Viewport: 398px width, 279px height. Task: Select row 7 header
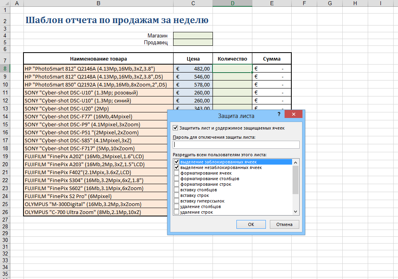(x=5, y=59)
